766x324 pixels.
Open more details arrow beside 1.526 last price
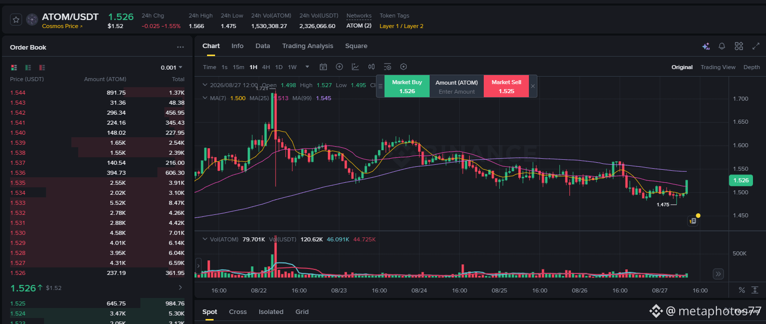tap(180, 288)
